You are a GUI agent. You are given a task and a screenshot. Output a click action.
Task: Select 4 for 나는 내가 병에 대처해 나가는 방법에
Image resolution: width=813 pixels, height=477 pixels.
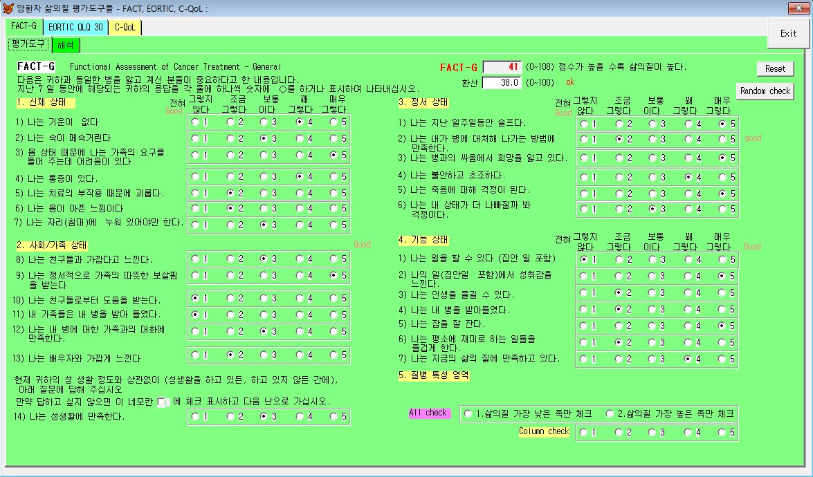688,140
